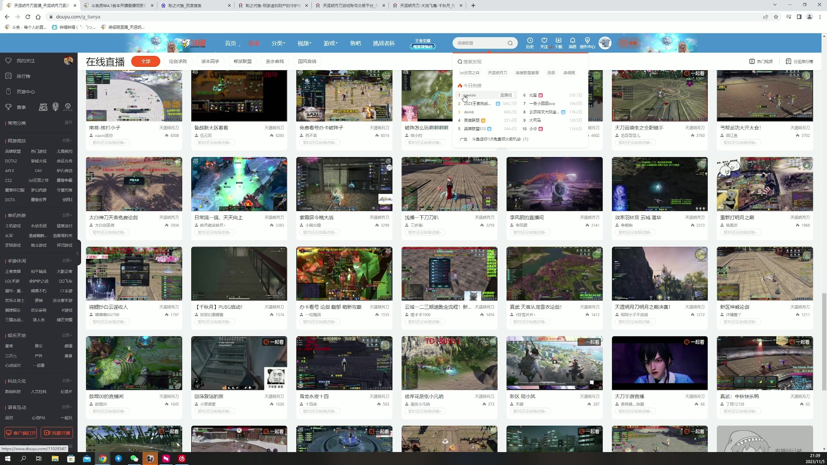This screenshot has width=827, height=465.
Task: Open watch history via the 历史 clock icon
Action: click(530, 40)
